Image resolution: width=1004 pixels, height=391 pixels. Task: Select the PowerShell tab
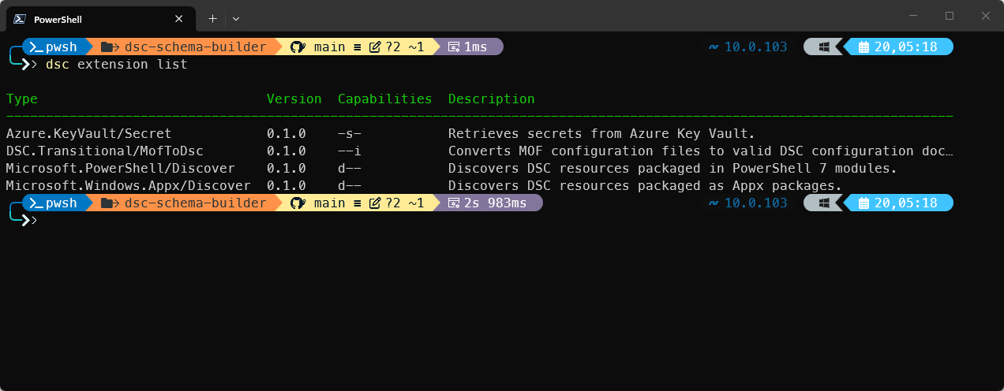pos(95,19)
